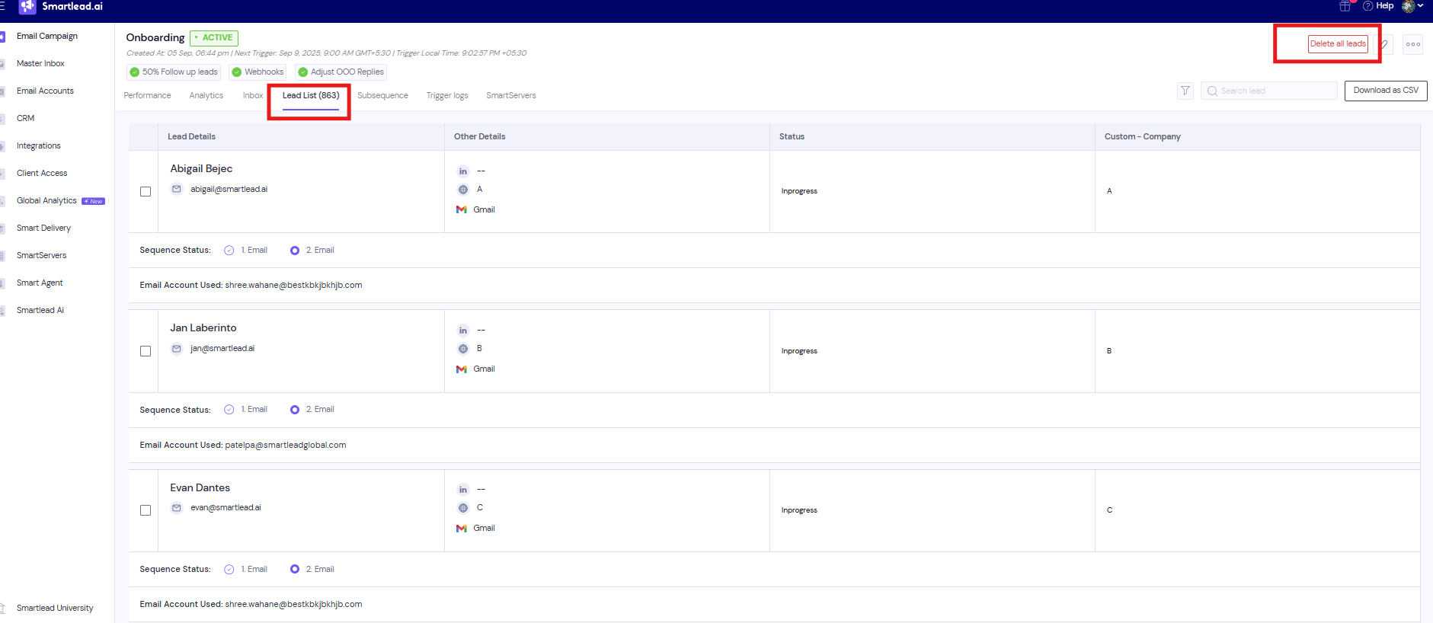This screenshot has width=1433, height=623.
Task: Click Gmail icon in Evan Dantes row
Action: coord(462,528)
